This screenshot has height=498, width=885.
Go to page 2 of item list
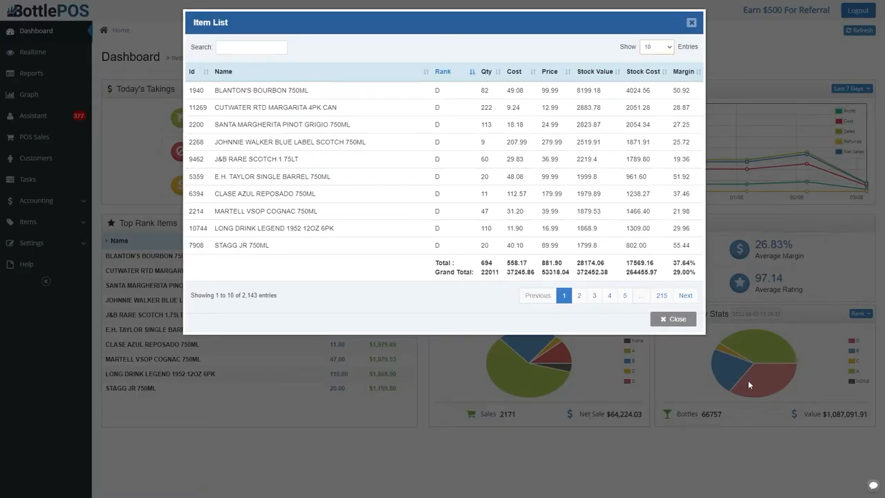[x=579, y=296]
